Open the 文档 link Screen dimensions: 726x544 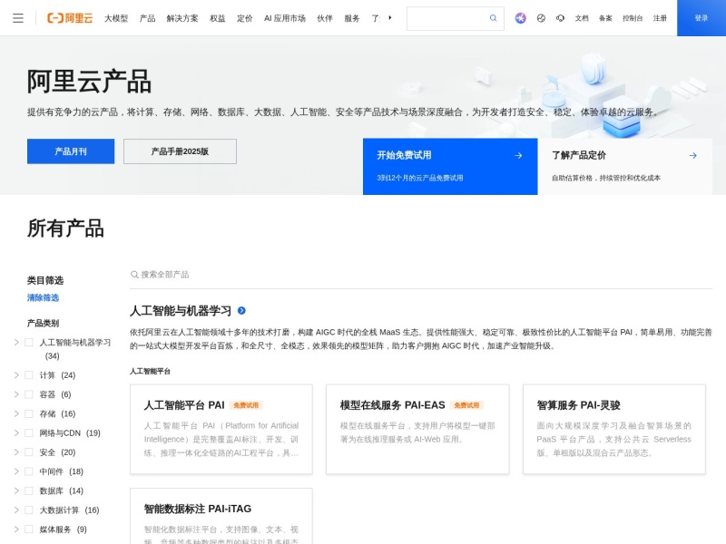[x=582, y=18]
